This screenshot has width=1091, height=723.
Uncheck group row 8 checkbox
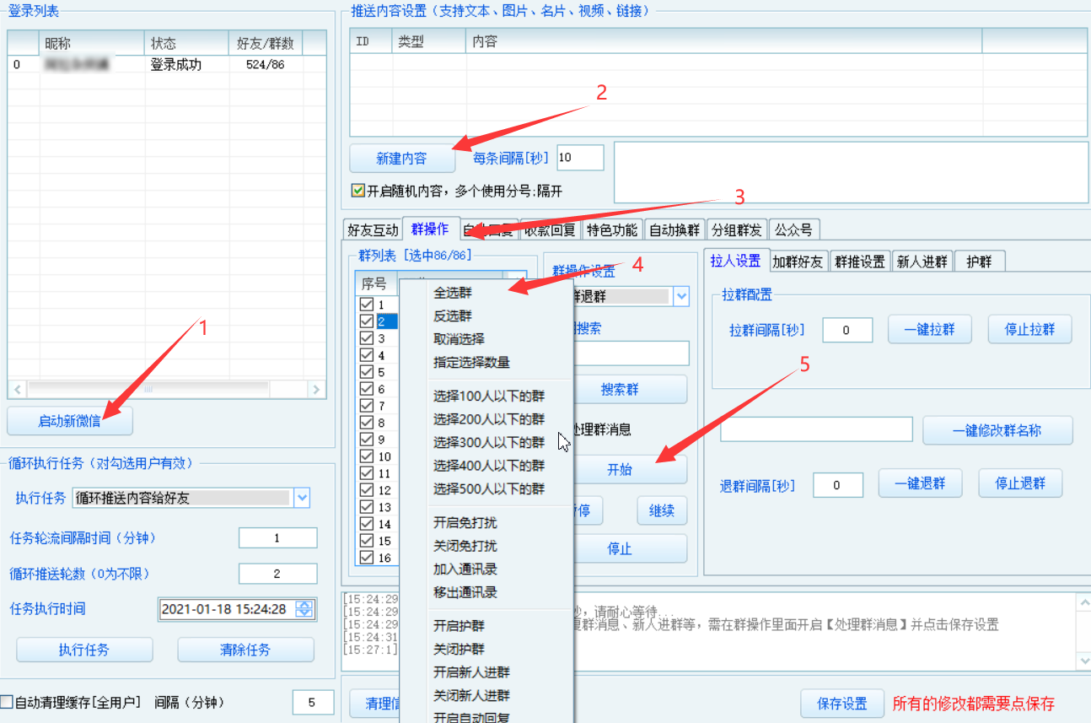pos(366,423)
